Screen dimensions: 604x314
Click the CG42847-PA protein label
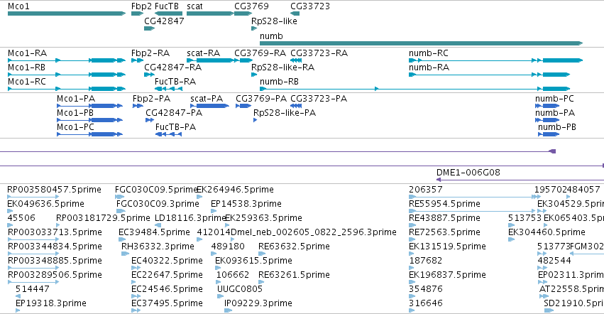click(x=174, y=113)
